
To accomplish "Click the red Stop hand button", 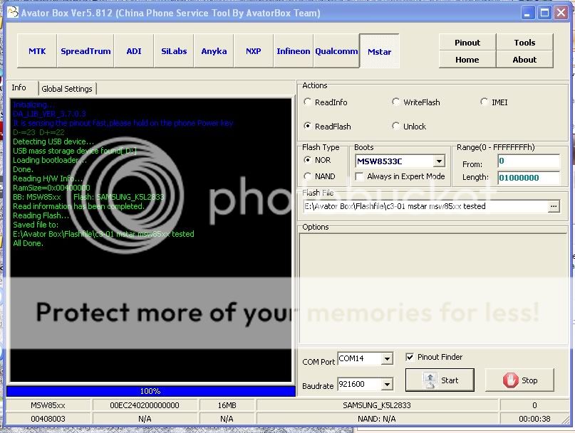I will click(x=519, y=380).
